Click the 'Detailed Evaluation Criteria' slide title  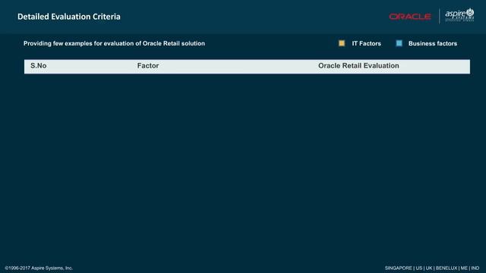coord(69,17)
